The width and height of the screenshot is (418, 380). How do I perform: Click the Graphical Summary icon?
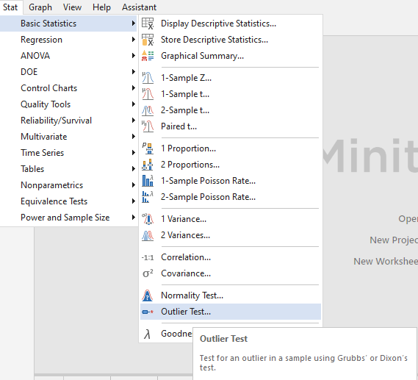[148, 56]
